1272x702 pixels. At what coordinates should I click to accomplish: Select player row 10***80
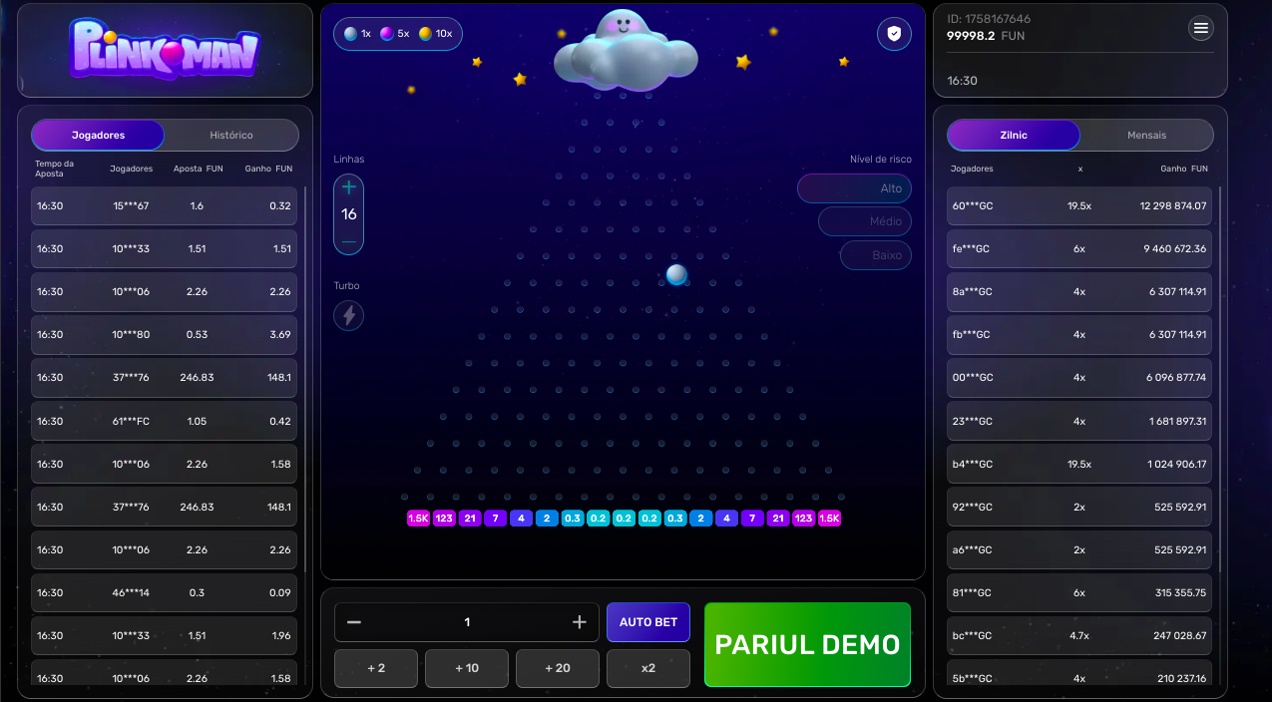165,335
